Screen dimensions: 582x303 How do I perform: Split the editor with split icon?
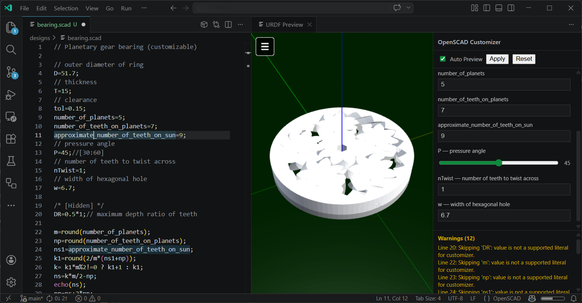pyautogui.click(x=228, y=24)
